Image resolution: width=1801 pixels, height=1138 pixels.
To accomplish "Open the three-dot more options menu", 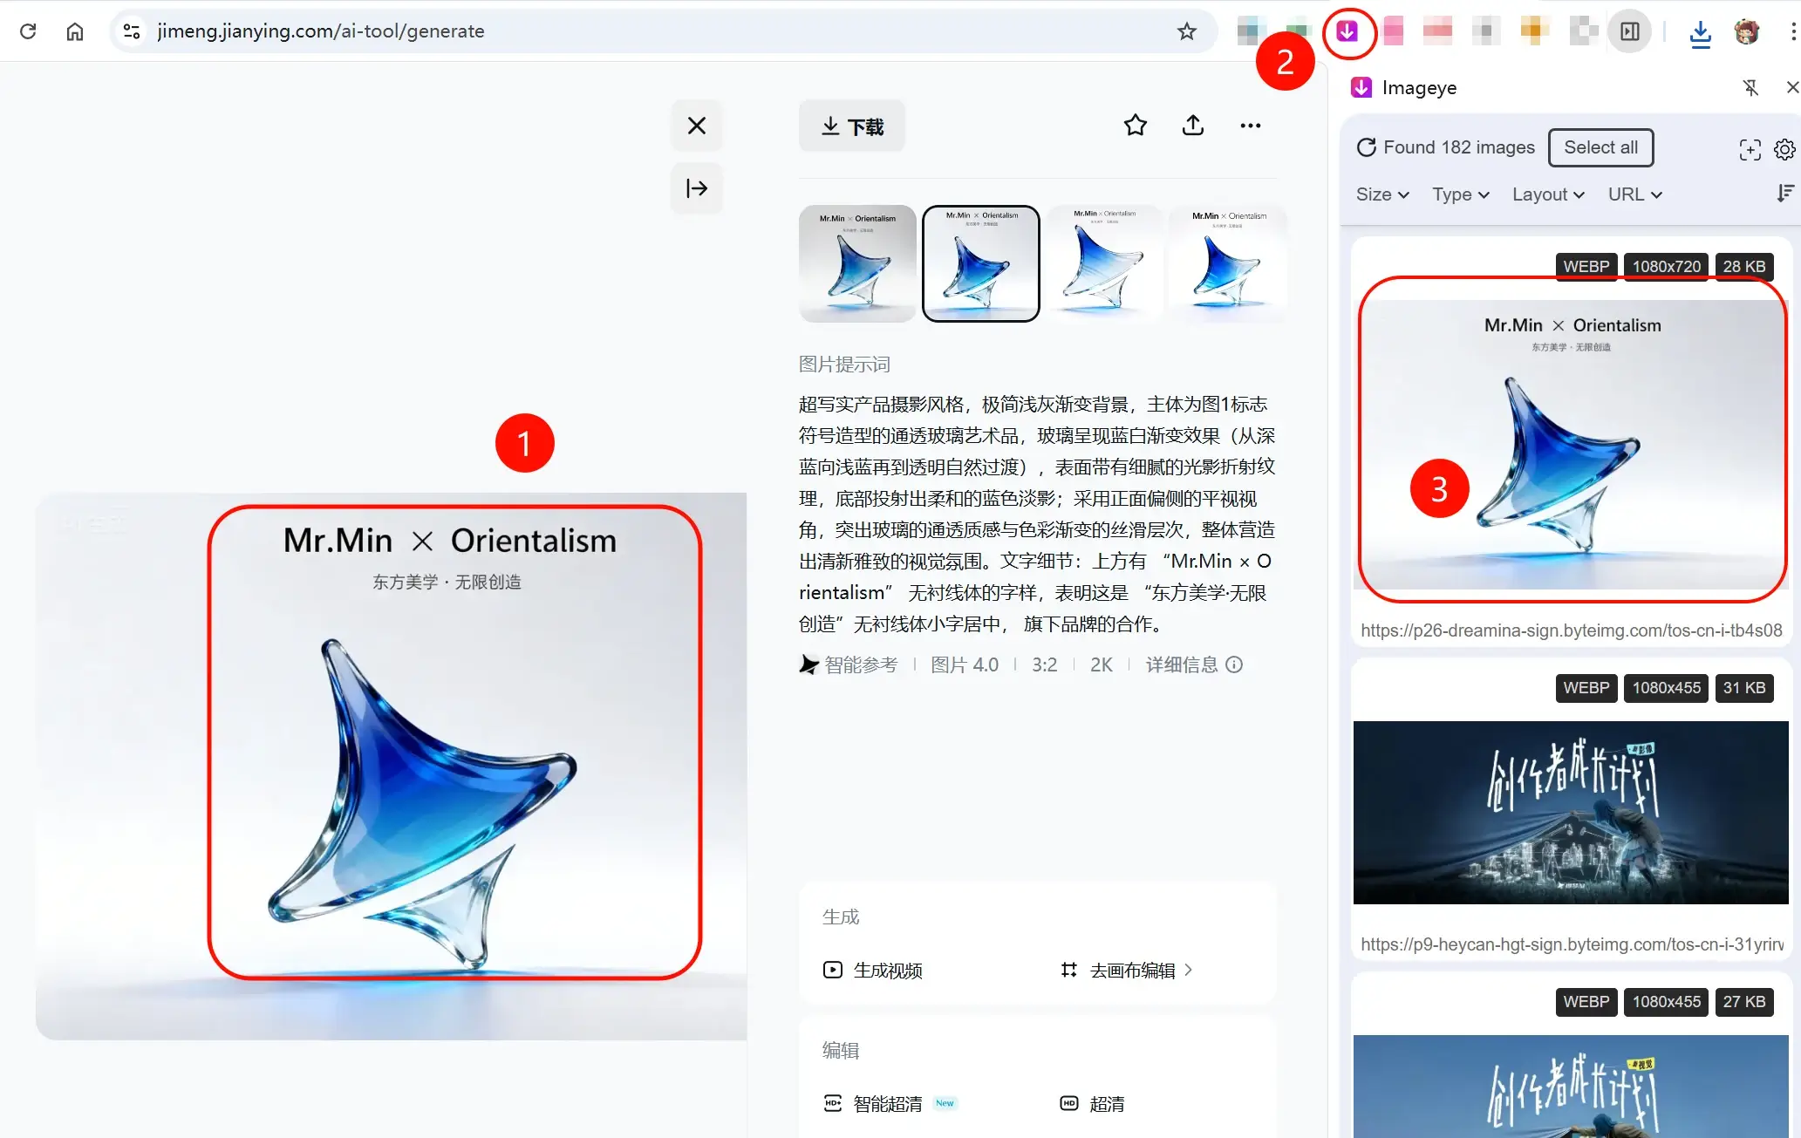I will pos(1250,126).
